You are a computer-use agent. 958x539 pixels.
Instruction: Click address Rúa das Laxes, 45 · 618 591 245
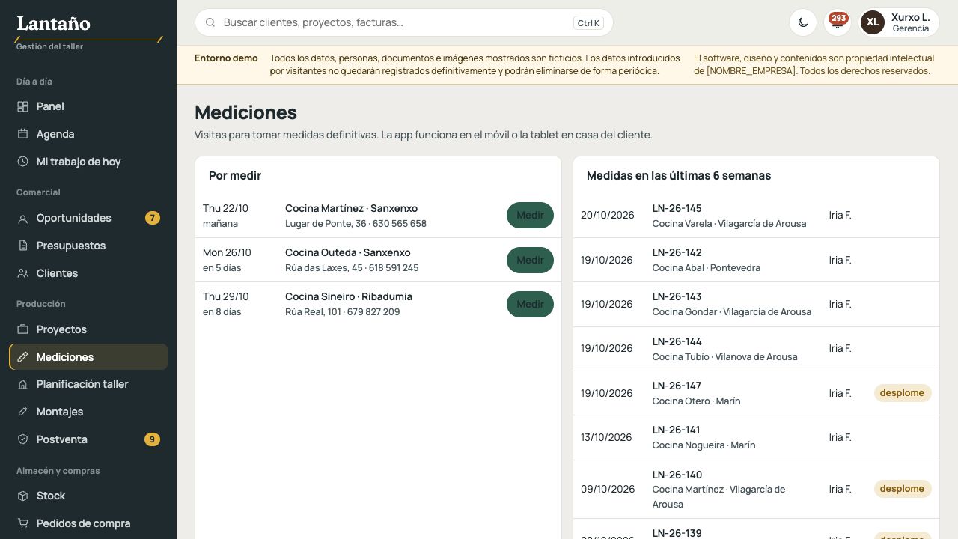coord(352,268)
